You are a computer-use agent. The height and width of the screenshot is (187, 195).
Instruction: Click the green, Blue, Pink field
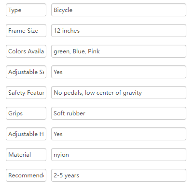coord(119,51)
